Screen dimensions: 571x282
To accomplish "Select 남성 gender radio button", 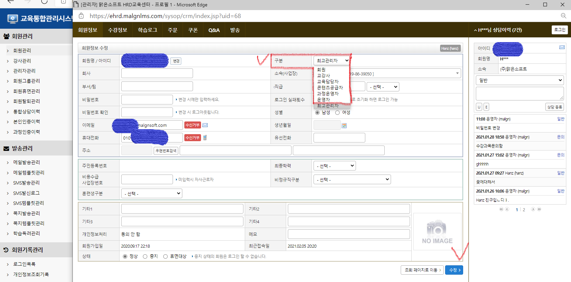I will coord(317,112).
